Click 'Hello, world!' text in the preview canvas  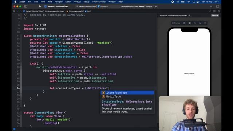click(189, 74)
